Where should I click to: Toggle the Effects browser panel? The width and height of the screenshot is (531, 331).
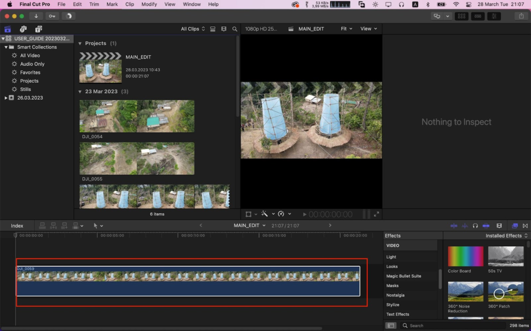point(515,225)
